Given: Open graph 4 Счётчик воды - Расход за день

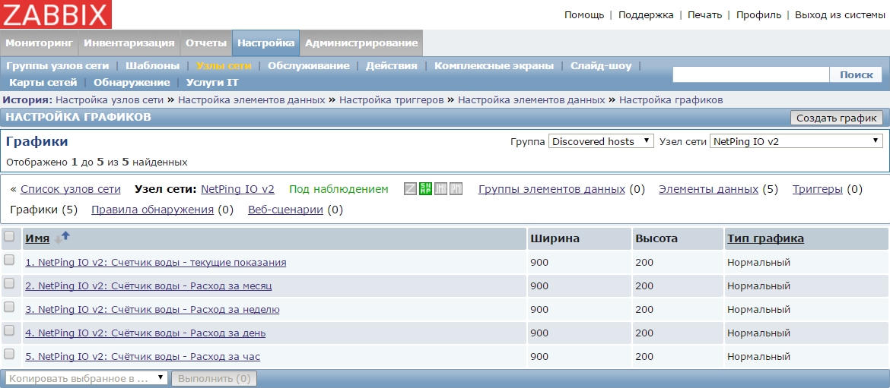Looking at the screenshot, I should click(145, 333).
